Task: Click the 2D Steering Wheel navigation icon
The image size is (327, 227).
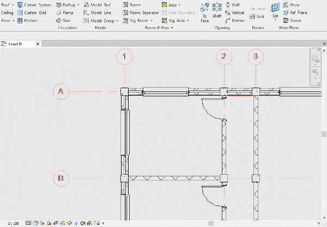Action: (315, 58)
